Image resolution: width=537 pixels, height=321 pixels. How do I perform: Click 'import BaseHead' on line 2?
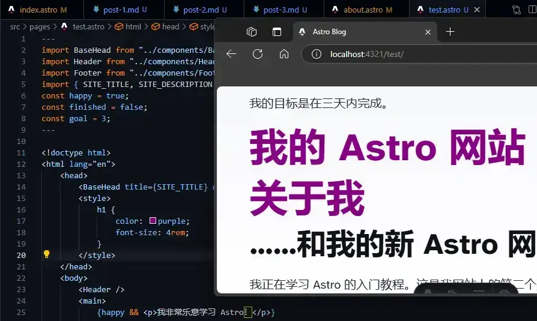(76, 50)
